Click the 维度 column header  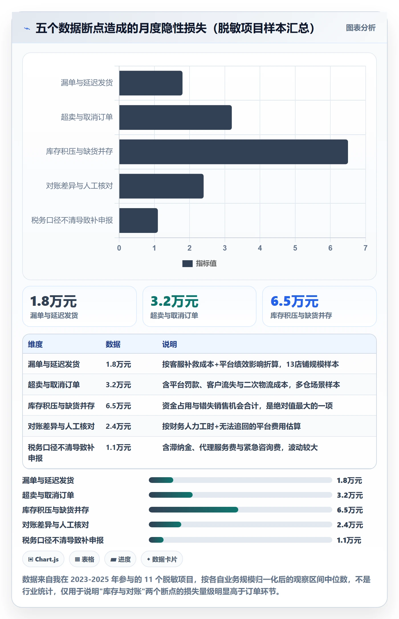(35, 344)
